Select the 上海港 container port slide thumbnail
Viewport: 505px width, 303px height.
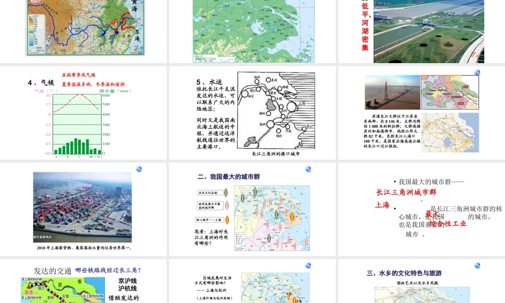tap(83, 209)
